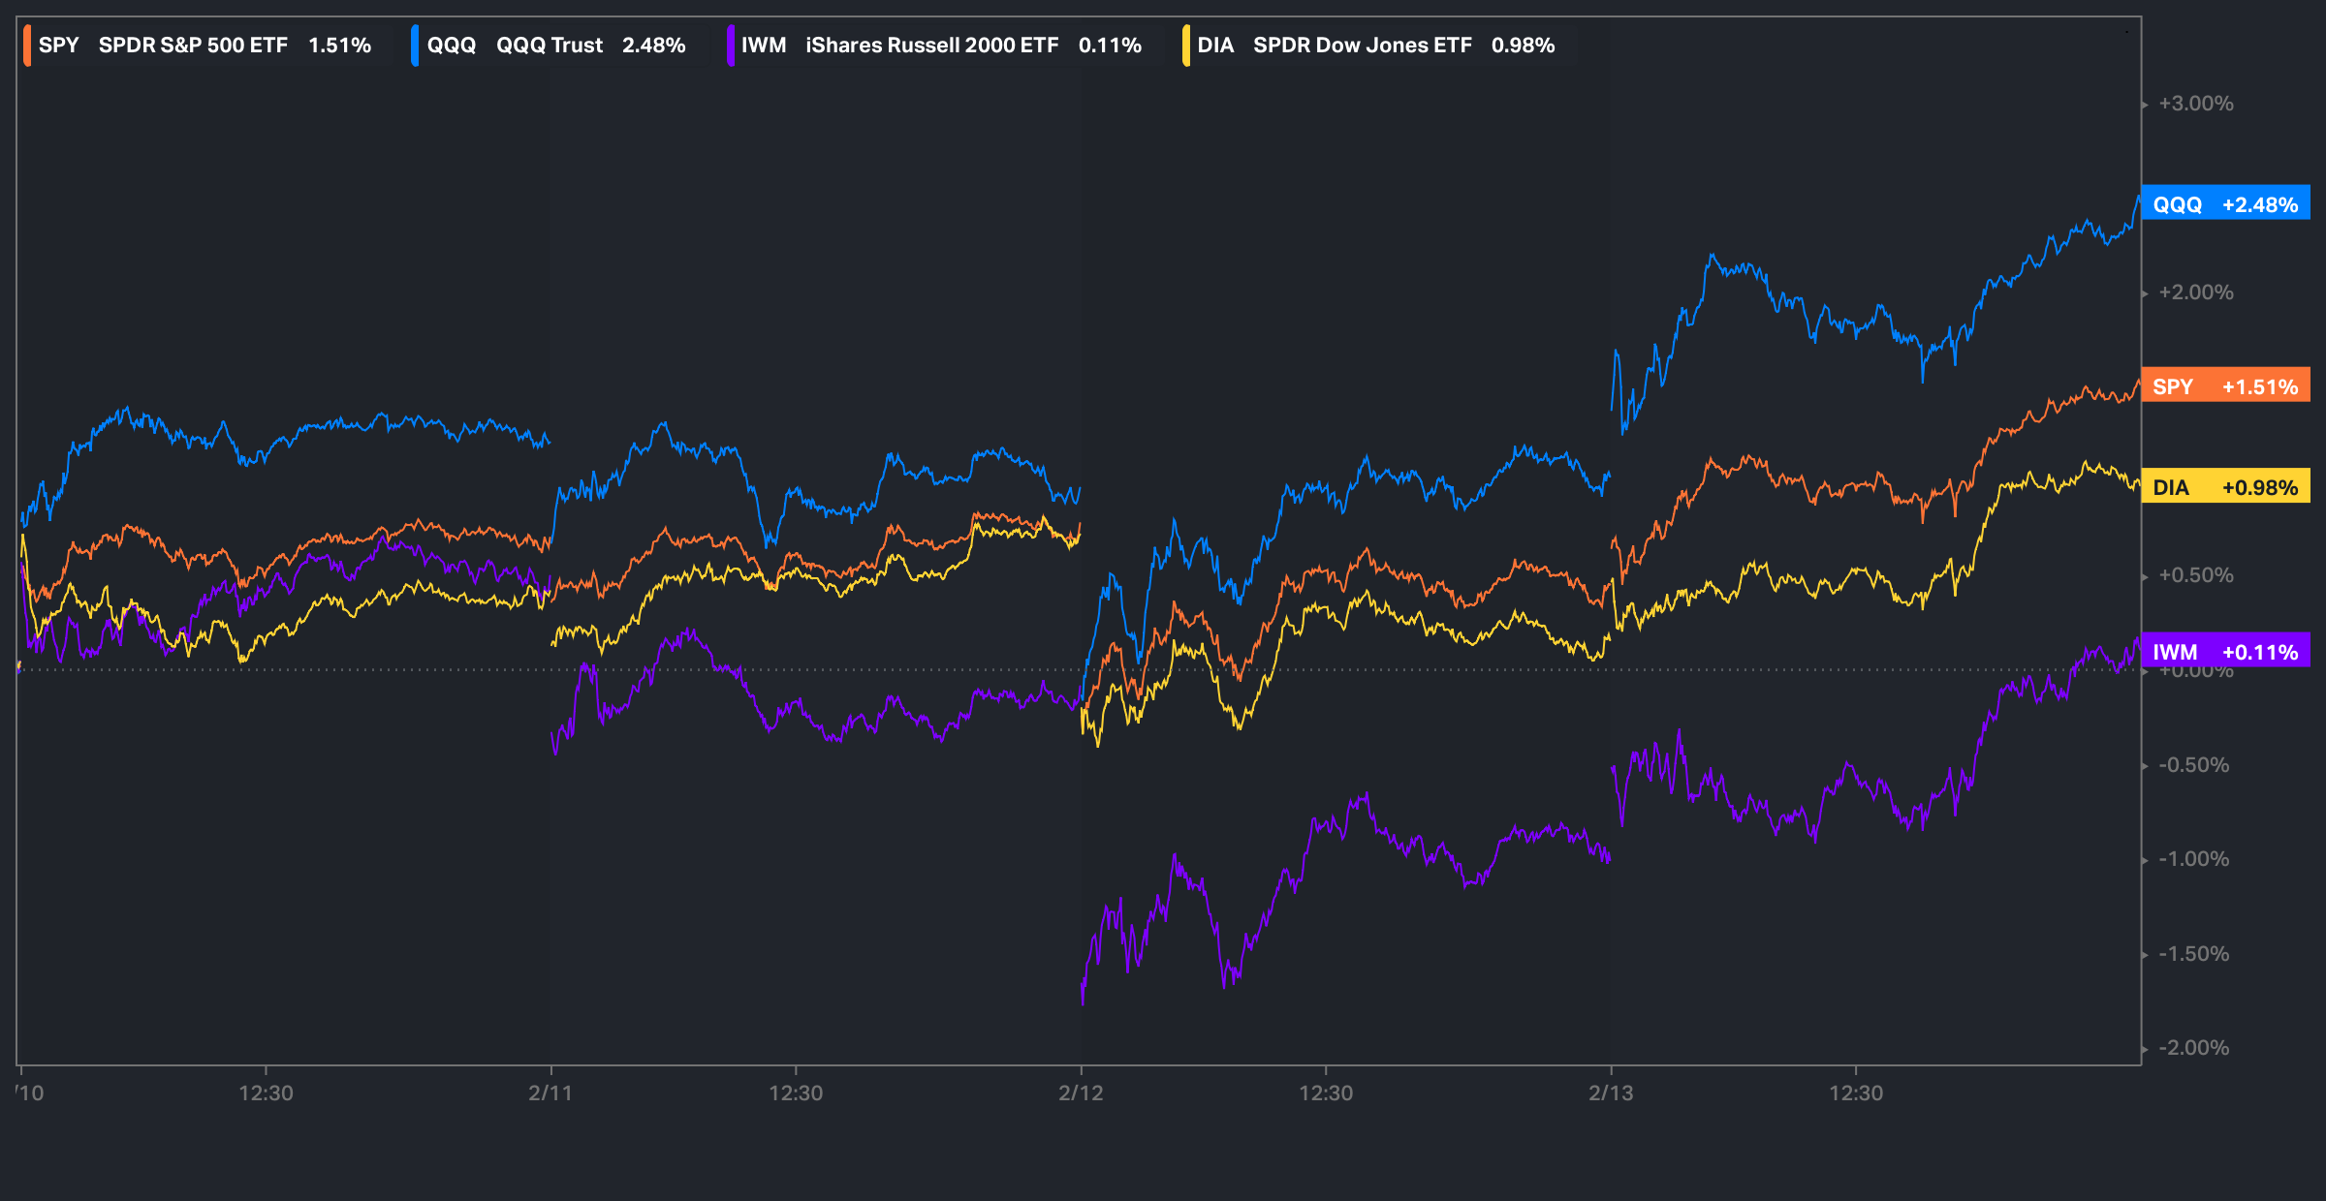Click the yellow DIA legend color bar
Screen dimensions: 2326x1201
pos(1186,46)
